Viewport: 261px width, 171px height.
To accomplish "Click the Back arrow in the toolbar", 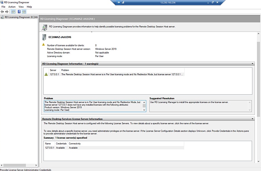I will 2,12.
